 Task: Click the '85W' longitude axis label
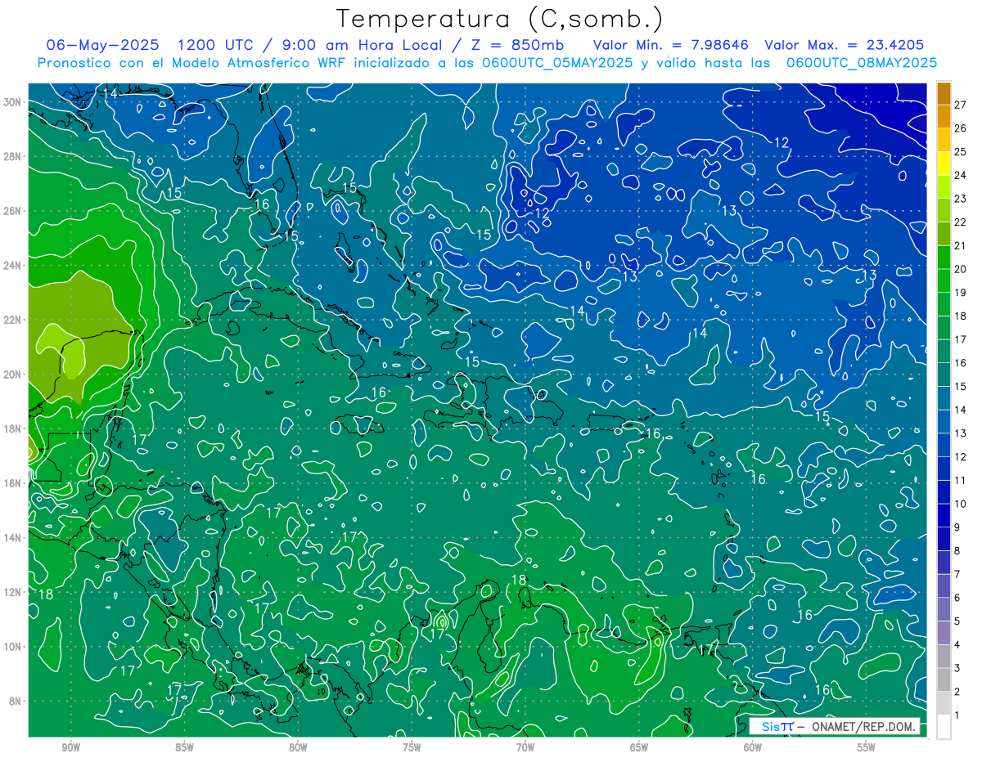point(184,748)
